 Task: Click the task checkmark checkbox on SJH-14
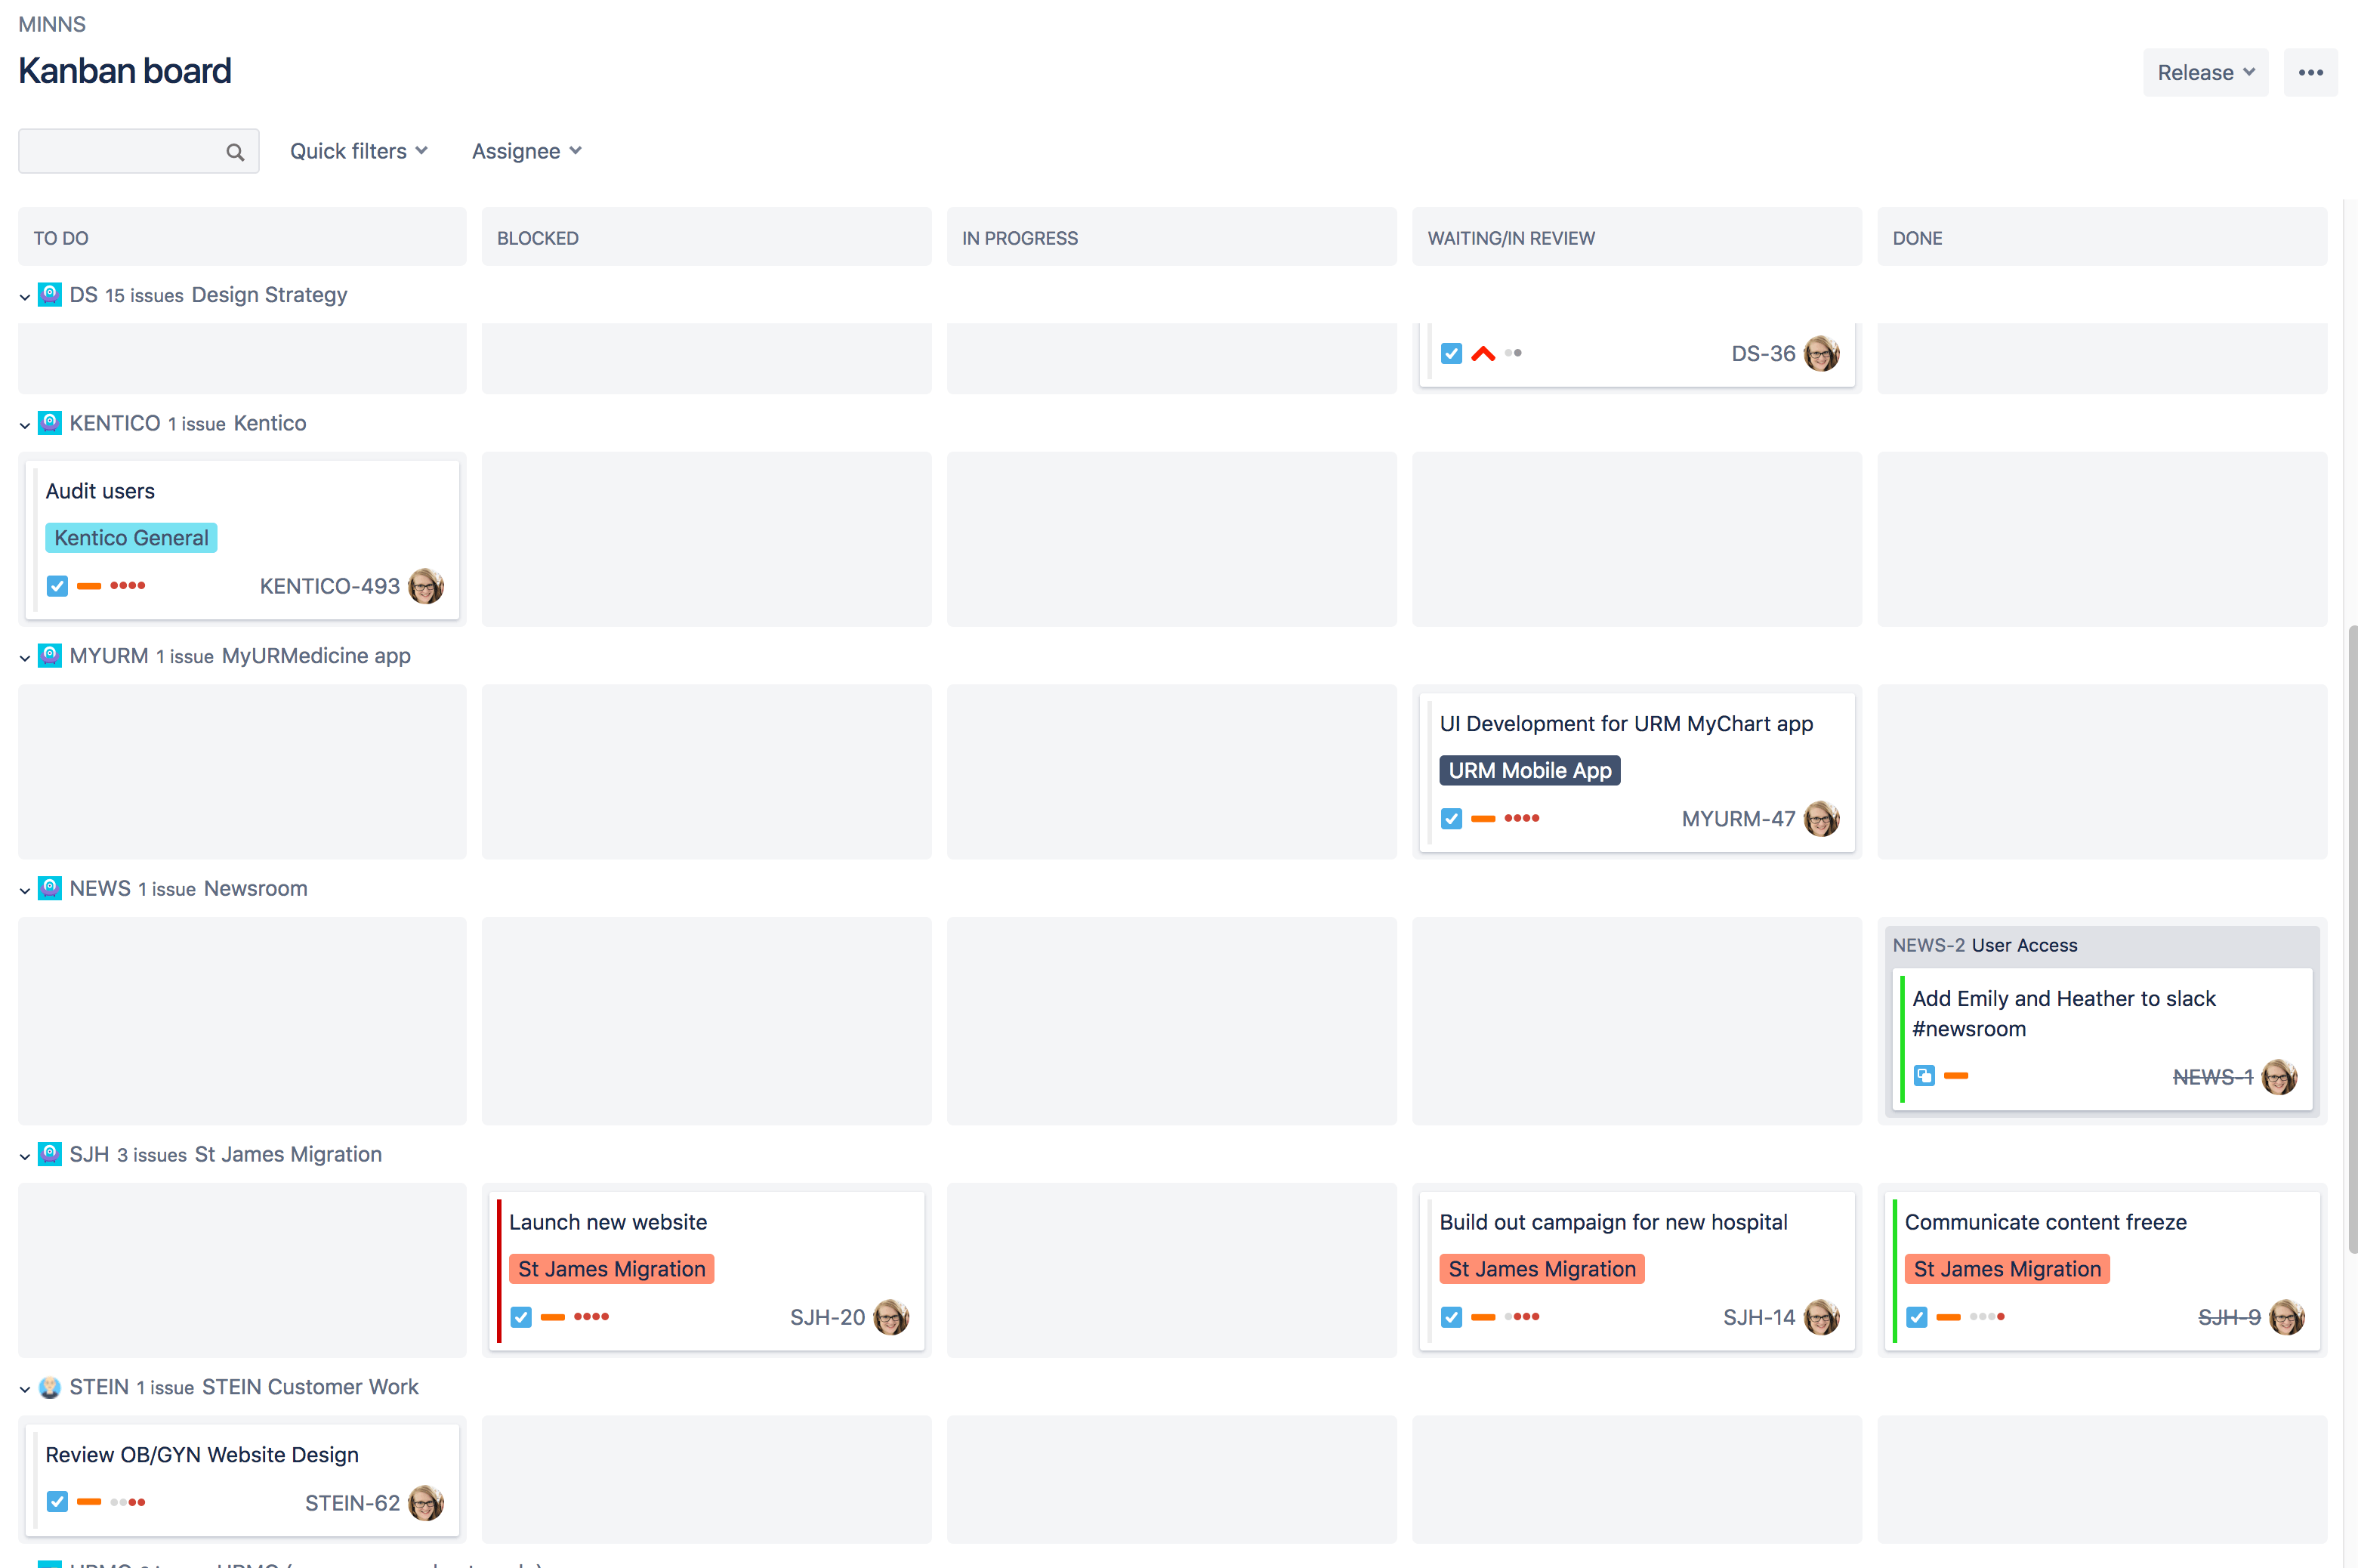1451,1317
